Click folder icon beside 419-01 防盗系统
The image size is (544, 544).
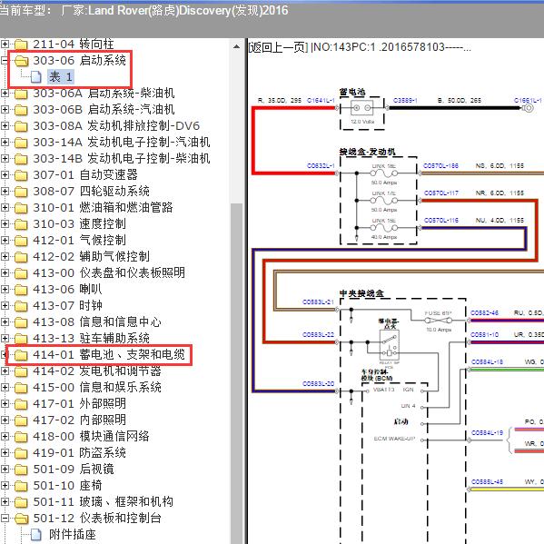[21, 453]
